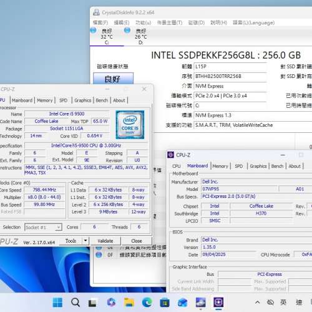Click the Socket 1151 LGA package value
Image resolution: width=312 pixels, height=312 pixels.
click(x=67, y=129)
